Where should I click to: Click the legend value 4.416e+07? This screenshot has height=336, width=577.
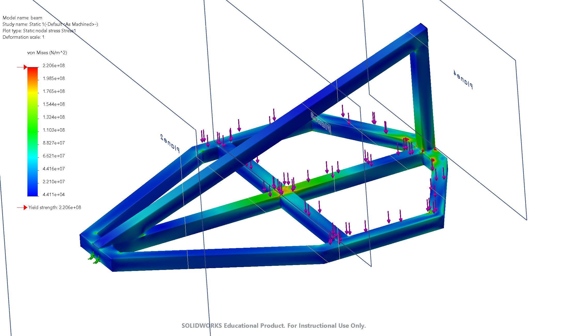click(54, 169)
